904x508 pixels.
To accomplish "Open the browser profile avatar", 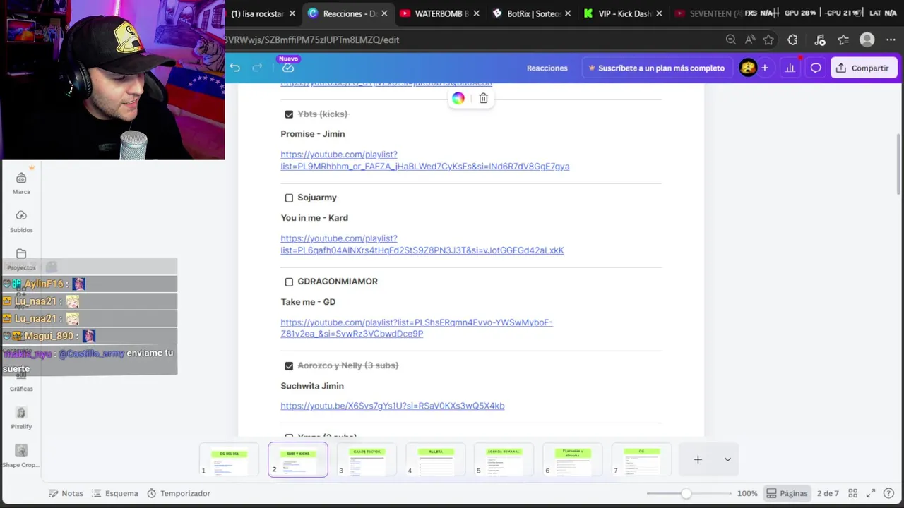I will coord(867,40).
